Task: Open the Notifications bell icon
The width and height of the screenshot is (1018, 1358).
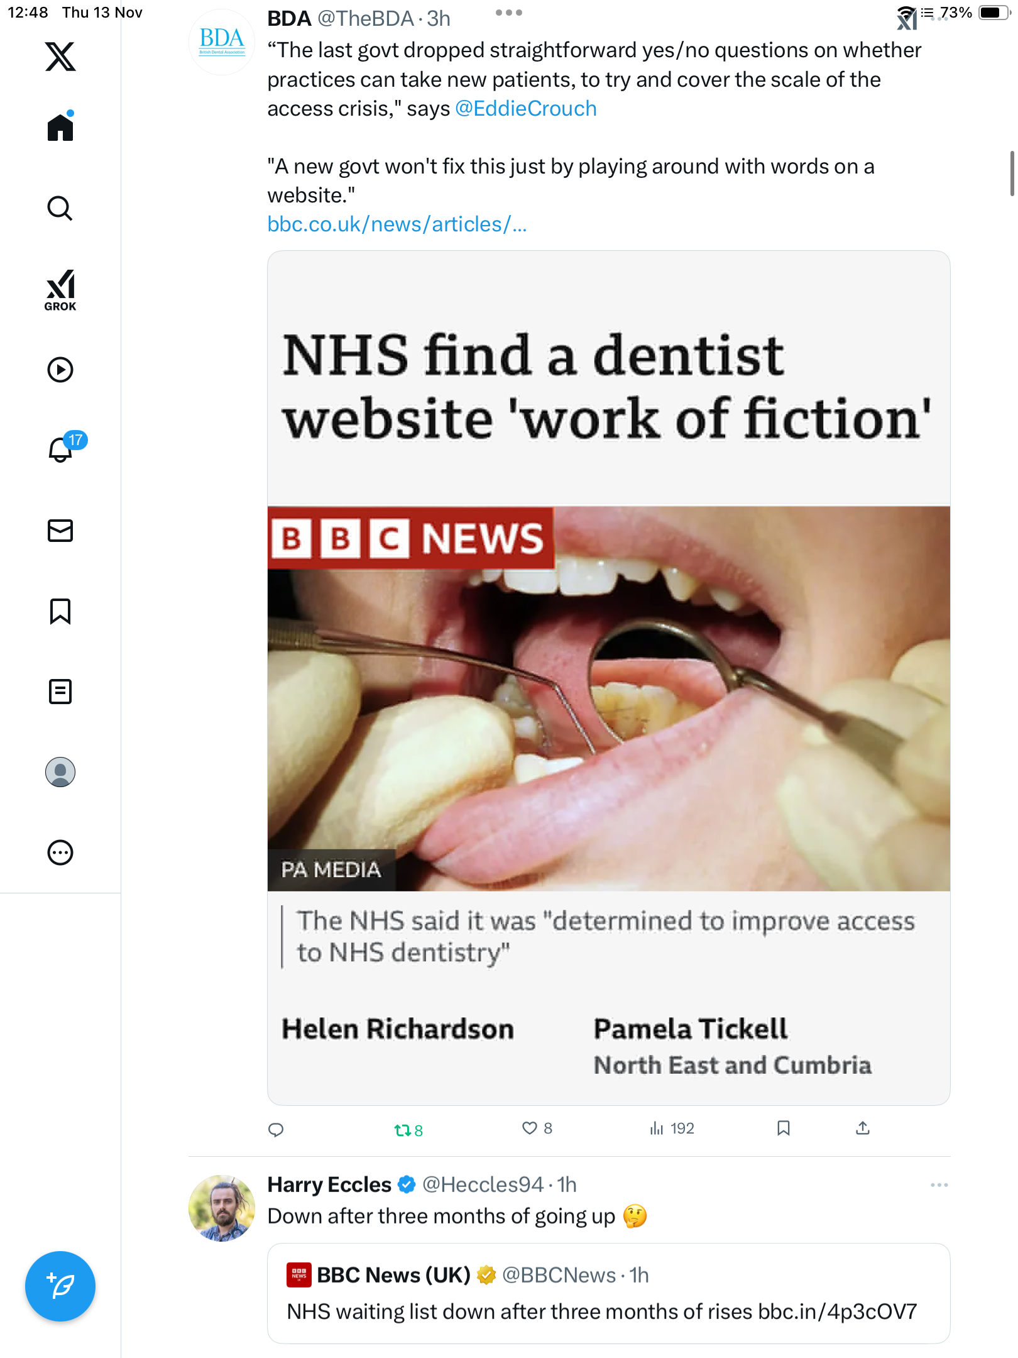Action: 61,450
